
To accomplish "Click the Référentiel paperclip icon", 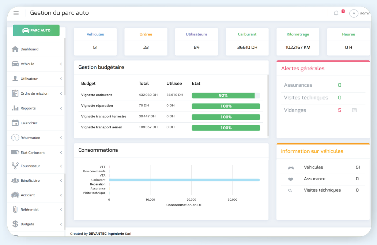I will click(x=15, y=210).
